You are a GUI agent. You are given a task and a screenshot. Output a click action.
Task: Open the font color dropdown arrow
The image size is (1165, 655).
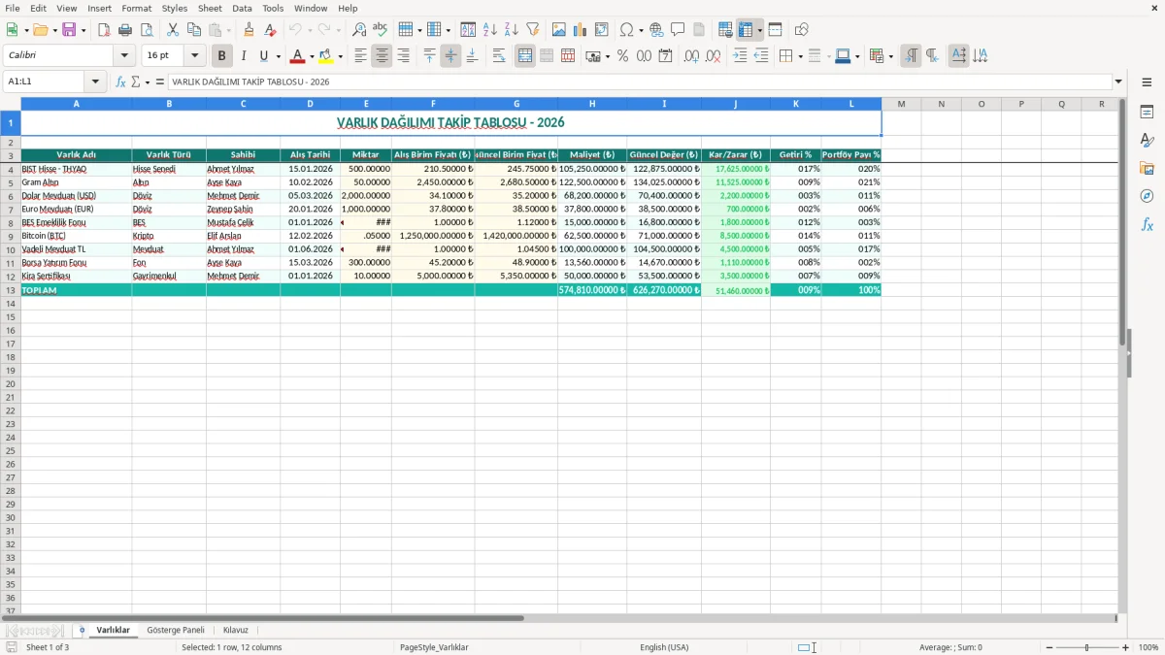tap(312, 56)
